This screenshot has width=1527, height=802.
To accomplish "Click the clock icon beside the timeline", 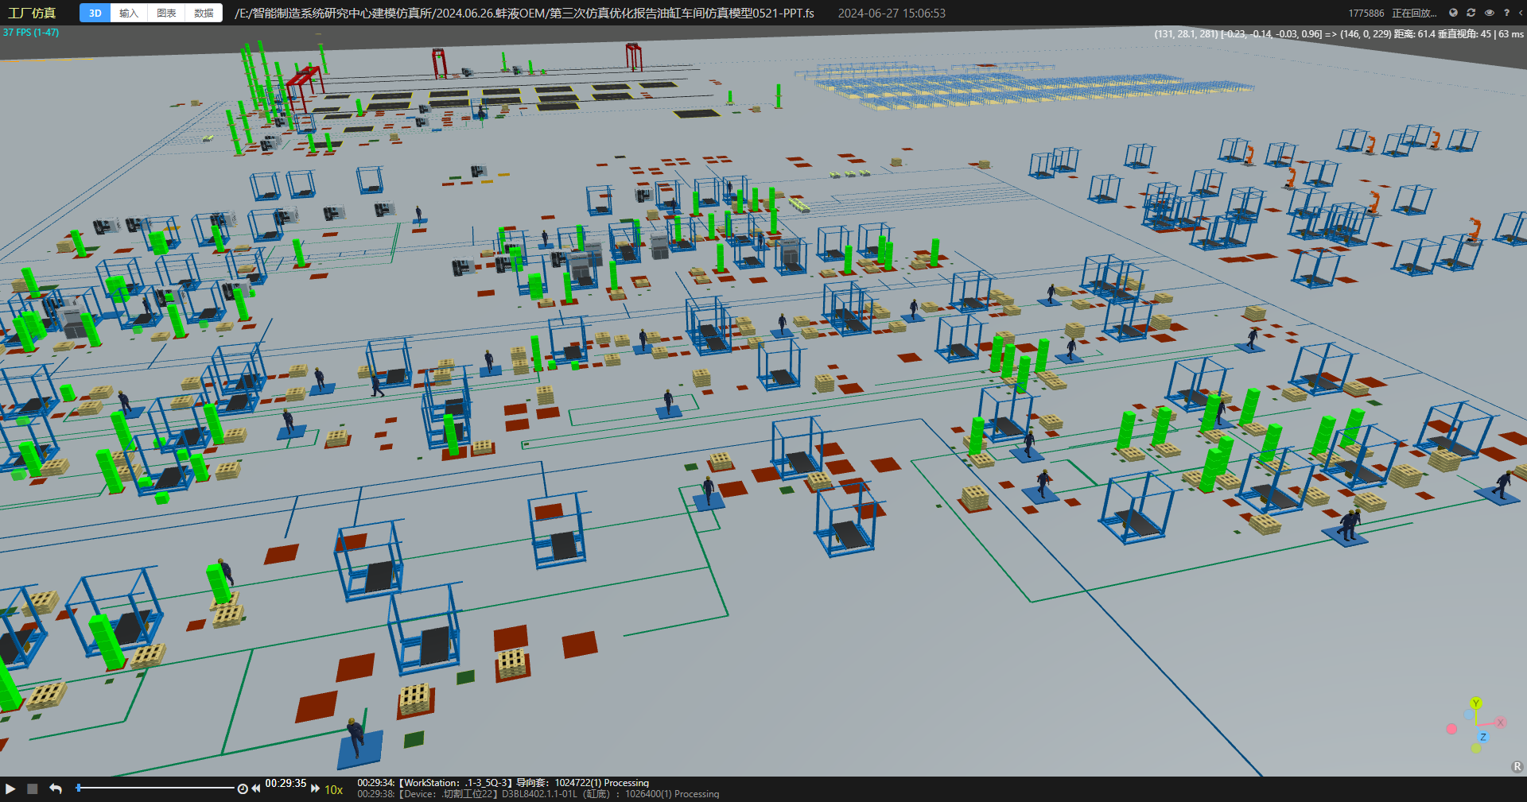I will coord(243,788).
